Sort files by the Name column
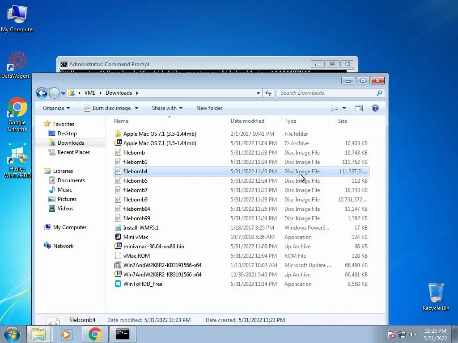458x343 pixels. (170, 121)
